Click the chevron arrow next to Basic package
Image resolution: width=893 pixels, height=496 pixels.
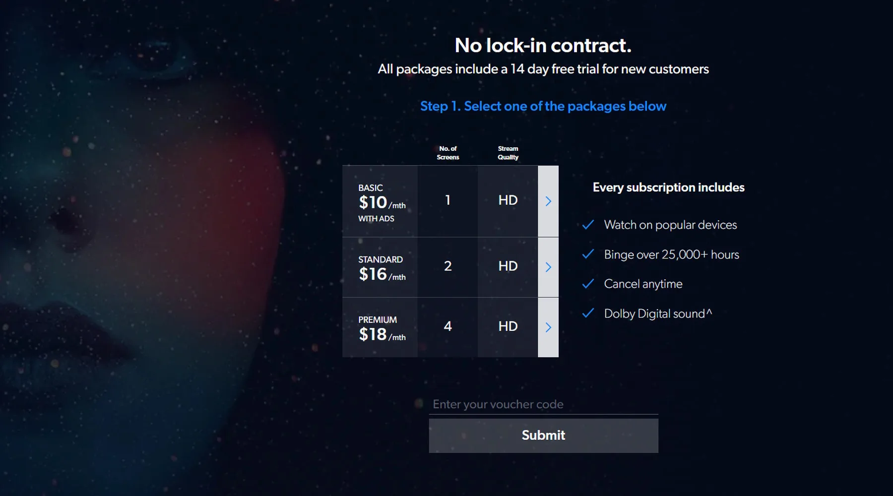(548, 200)
